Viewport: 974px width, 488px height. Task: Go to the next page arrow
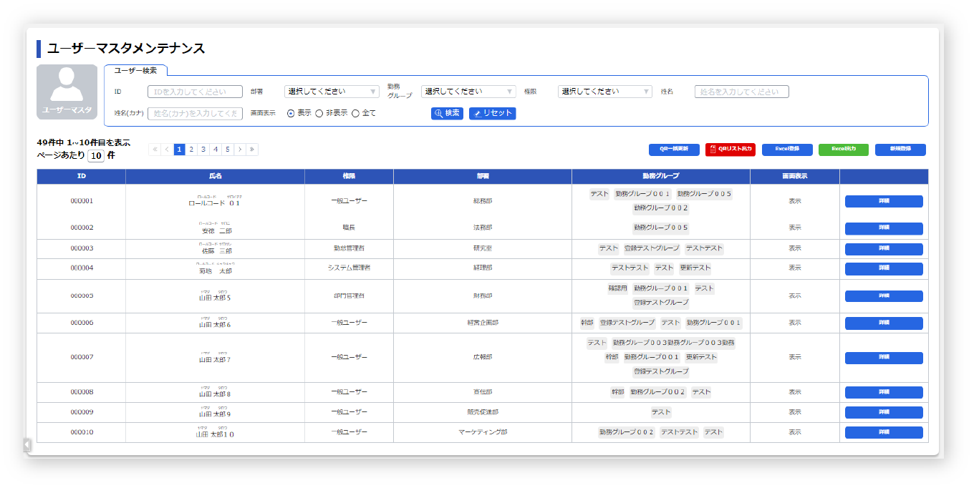click(240, 150)
